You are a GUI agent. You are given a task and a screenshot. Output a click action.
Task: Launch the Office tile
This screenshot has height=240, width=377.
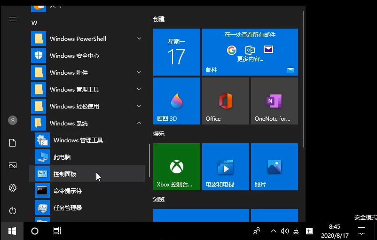click(x=225, y=101)
